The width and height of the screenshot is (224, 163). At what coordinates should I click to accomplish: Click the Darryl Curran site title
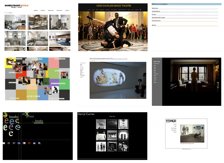tap(86, 114)
